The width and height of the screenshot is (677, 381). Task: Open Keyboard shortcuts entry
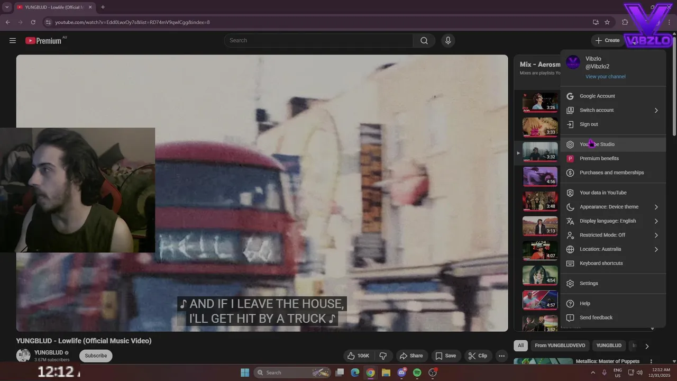click(613, 263)
